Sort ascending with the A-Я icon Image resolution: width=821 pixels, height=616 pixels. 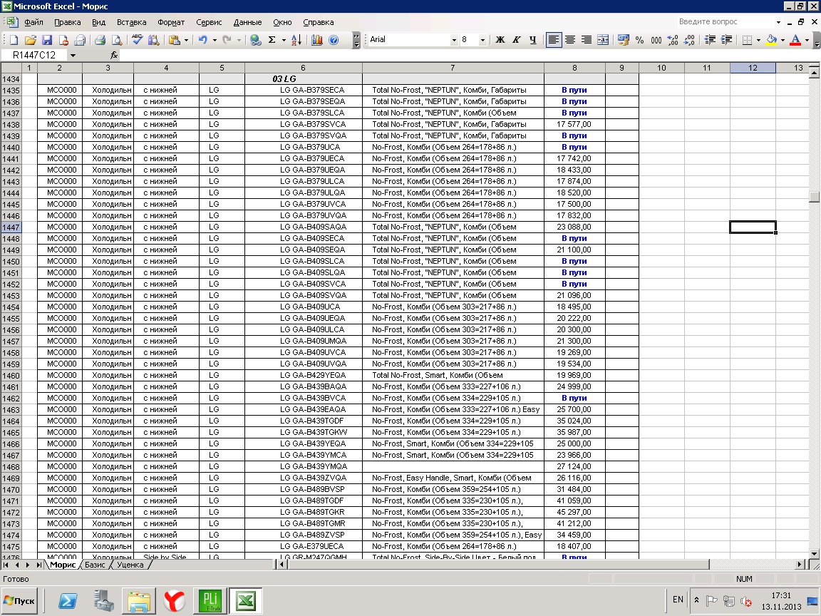pos(296,40)
